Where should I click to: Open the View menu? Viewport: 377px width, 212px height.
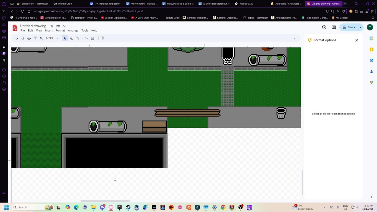point(39,31)
